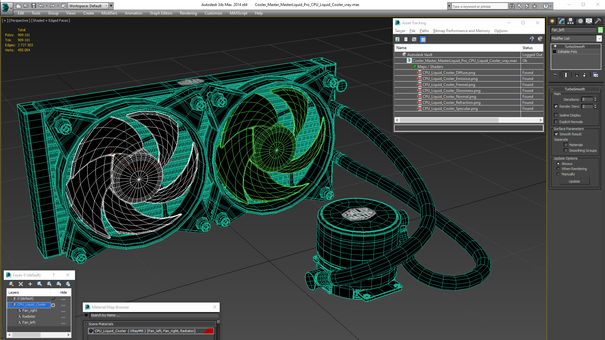The image size is (605, 340).
Task: Expand the Editable Poly plus sign
Action: coord(555,52)
